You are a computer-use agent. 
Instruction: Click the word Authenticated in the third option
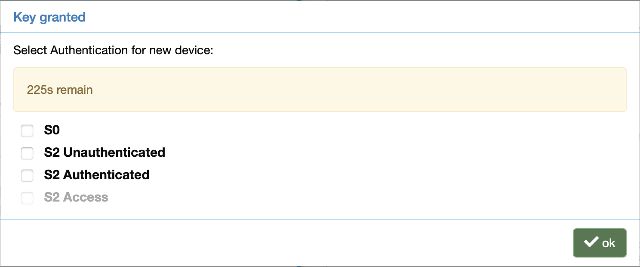(107, 175)
